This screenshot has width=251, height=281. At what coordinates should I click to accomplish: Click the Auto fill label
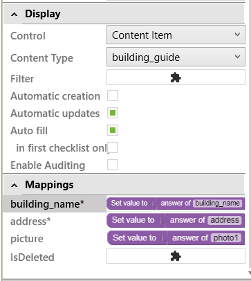click(x=29, y=131)
